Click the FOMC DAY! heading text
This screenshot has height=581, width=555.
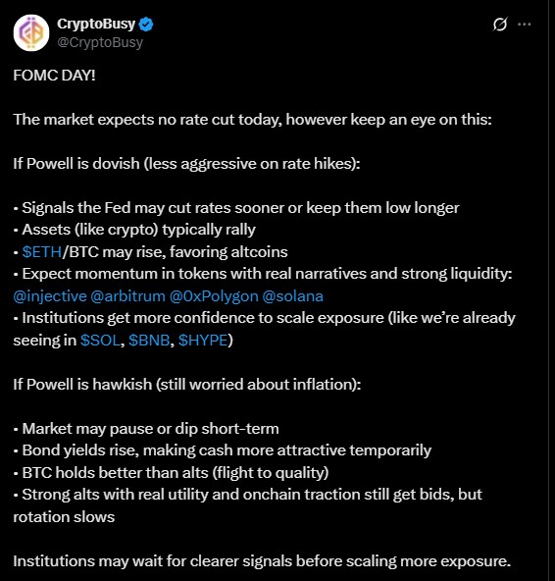(x=55, y=76)
